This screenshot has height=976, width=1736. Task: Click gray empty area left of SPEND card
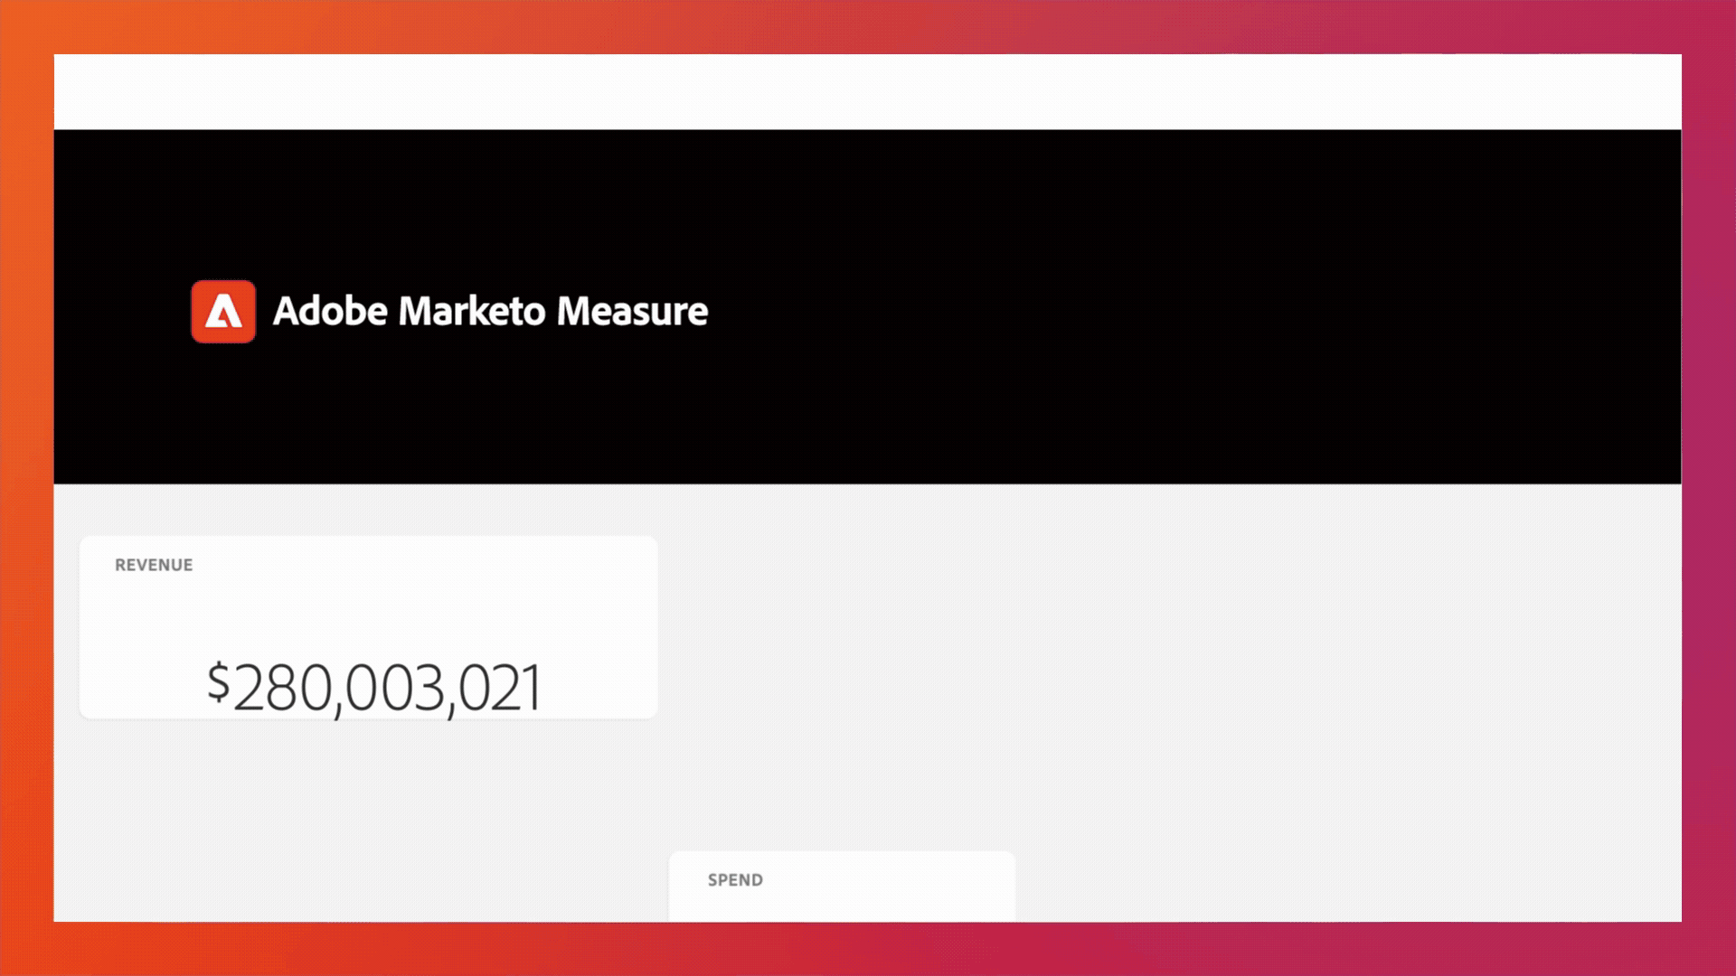coord(362,840)
